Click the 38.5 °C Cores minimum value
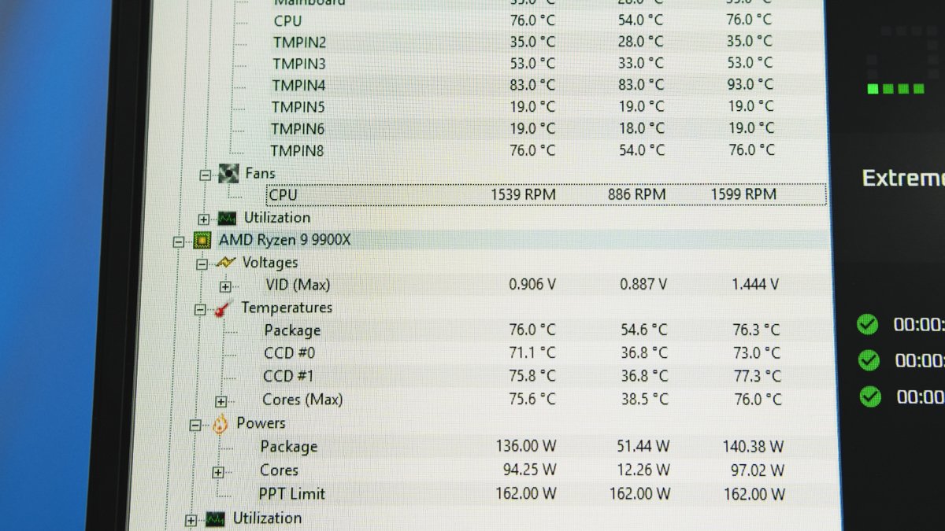The image size is (945, 531). [x=643, y=399]
